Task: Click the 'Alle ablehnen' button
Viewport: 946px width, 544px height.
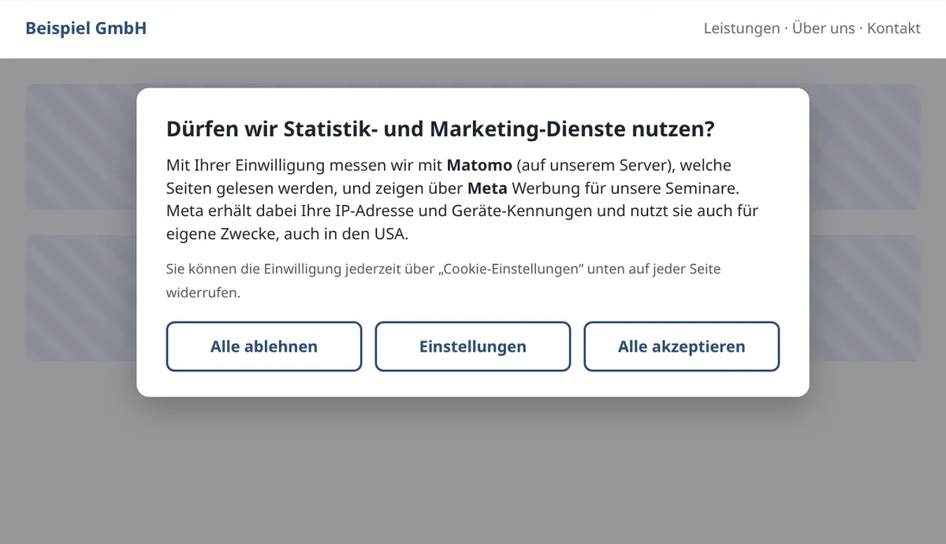Action: click(x=264, y=346)
